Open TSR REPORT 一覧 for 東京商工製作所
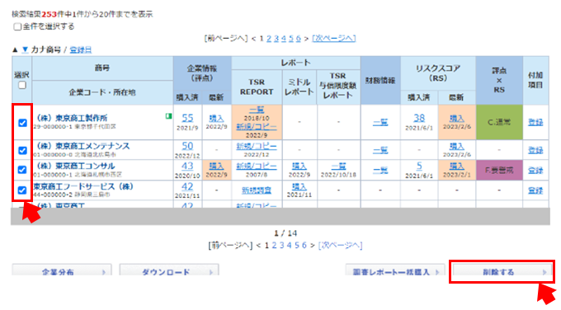 point(257,110)
